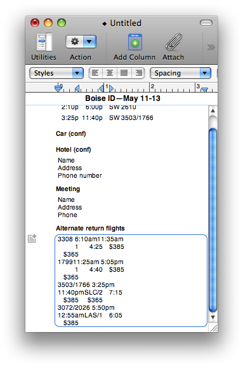Click the Name line under Hotel
This screenshot has width=243, height=367.
66,161
